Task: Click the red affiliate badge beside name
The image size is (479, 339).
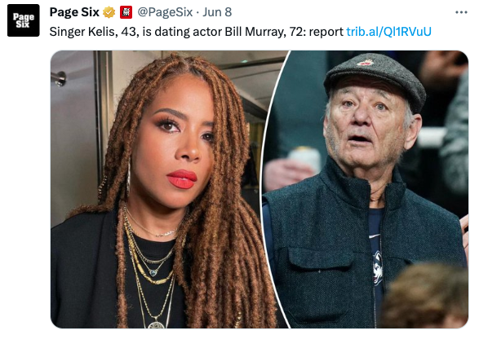Action: coord(126,12)
